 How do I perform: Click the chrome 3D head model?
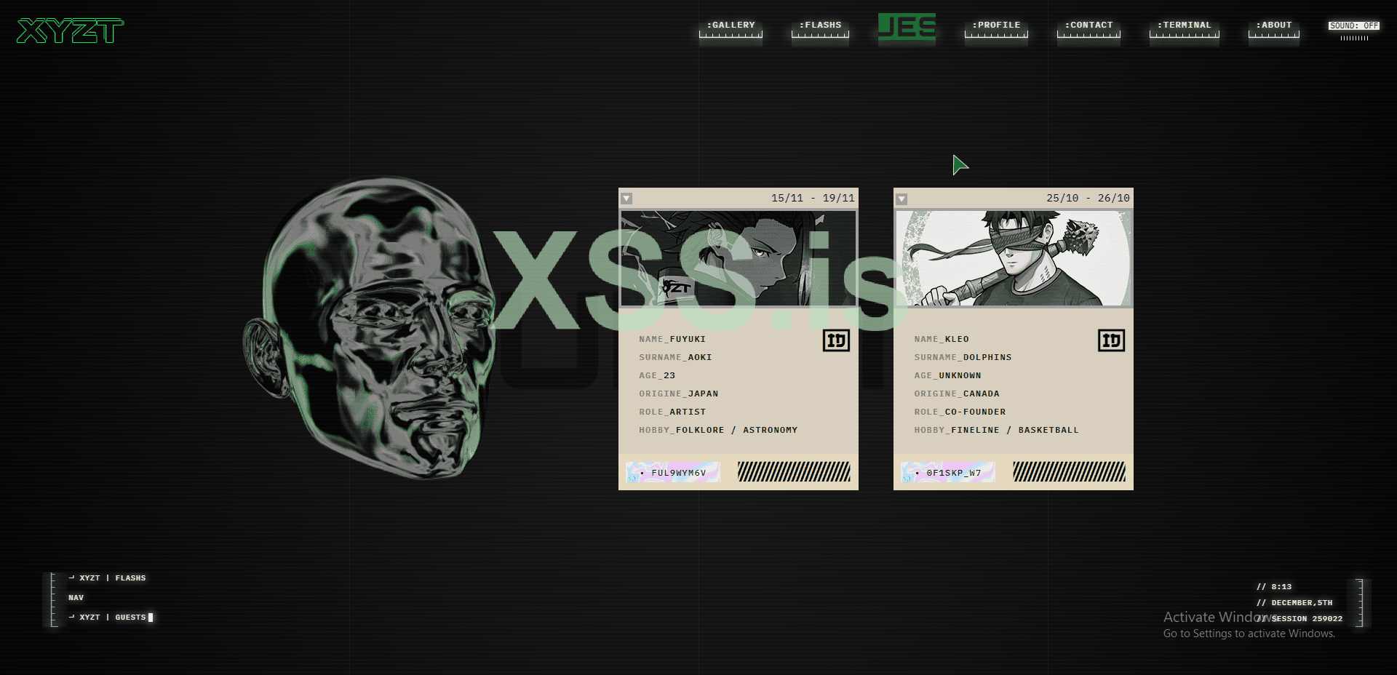click(370, 327)
